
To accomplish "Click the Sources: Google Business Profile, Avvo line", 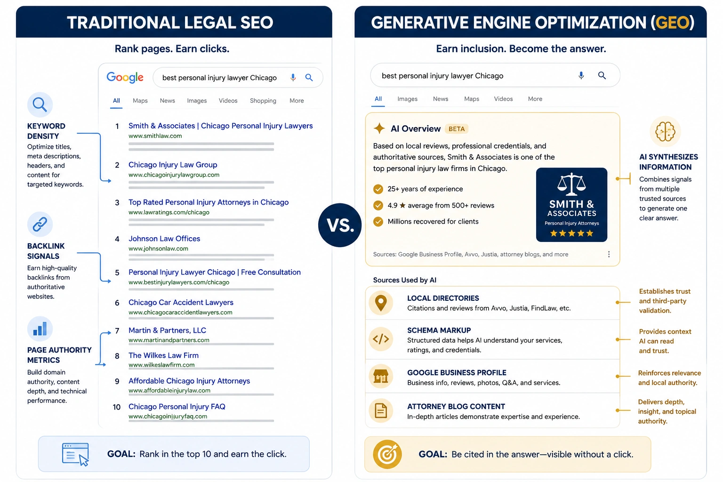I will pos(471,254).
